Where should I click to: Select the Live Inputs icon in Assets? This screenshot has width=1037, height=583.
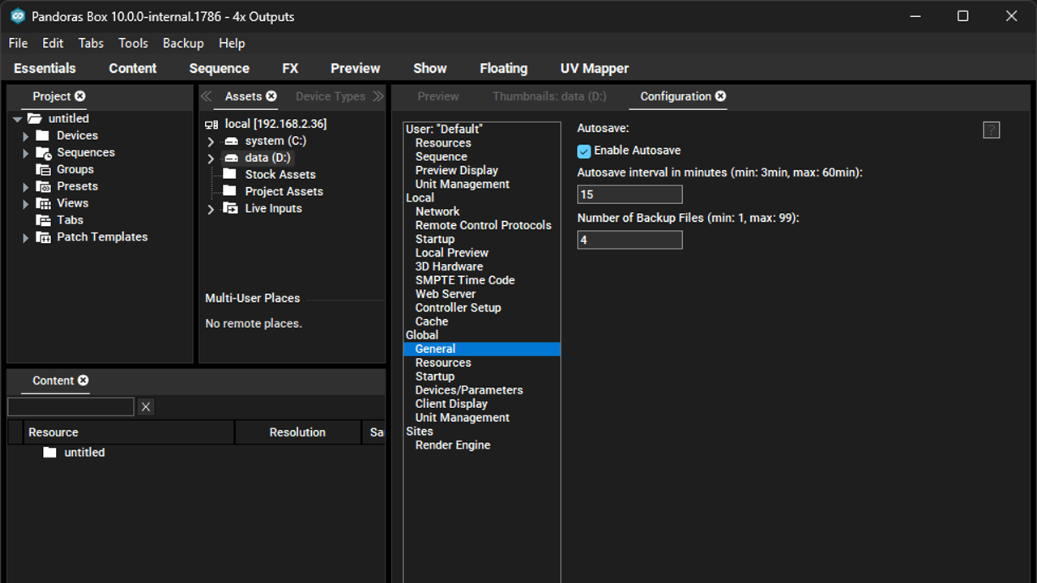(231, 209)
